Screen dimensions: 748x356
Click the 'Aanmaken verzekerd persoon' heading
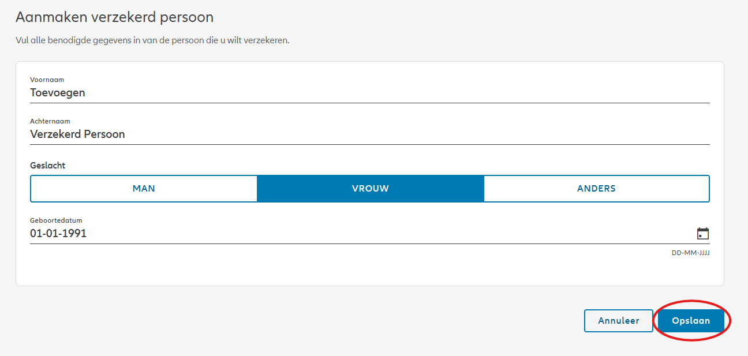(x=114, y=17)
